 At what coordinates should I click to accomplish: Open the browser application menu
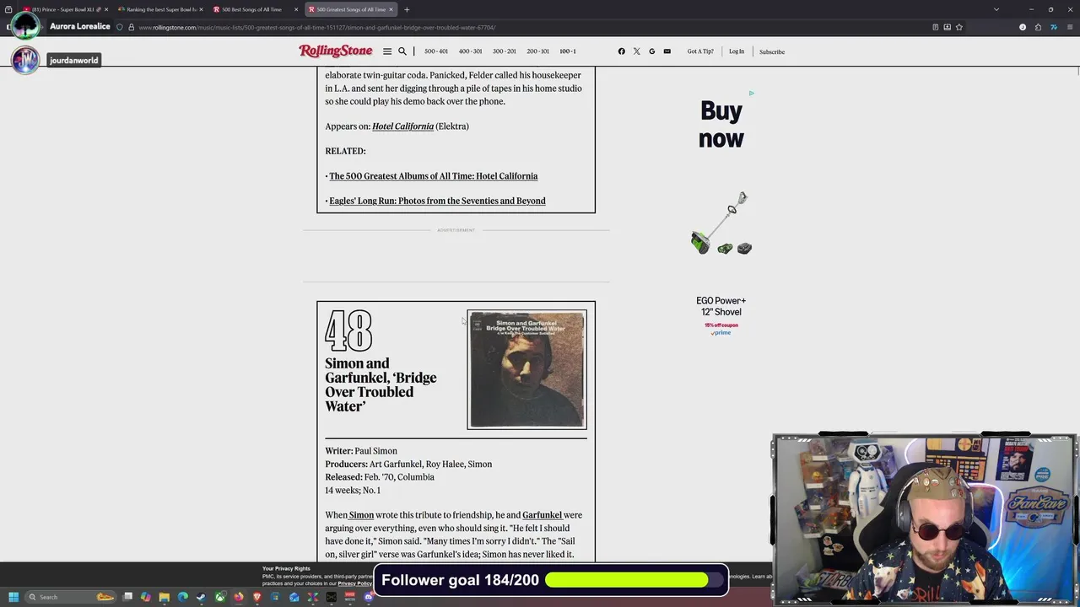(1068, 27)
